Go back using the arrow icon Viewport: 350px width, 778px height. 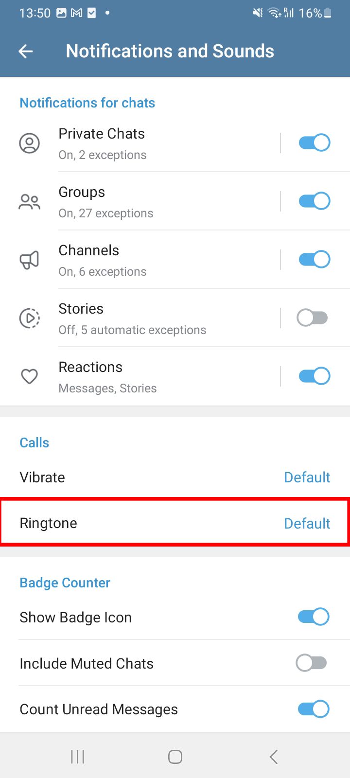pyautogui.click(x=25, y=51)
